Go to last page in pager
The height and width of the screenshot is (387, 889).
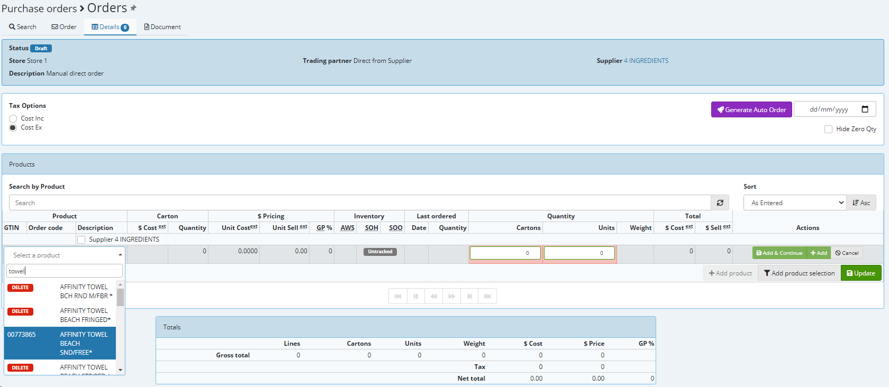click(487, 297)
